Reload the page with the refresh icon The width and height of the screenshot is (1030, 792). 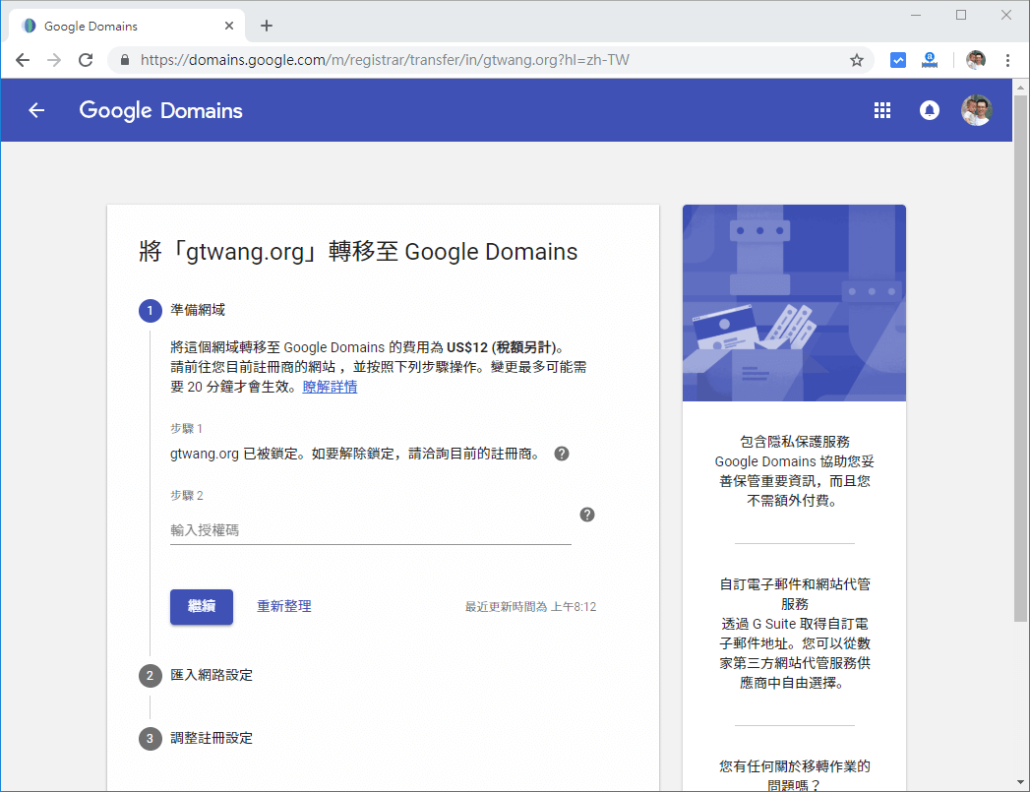point(86,60)
